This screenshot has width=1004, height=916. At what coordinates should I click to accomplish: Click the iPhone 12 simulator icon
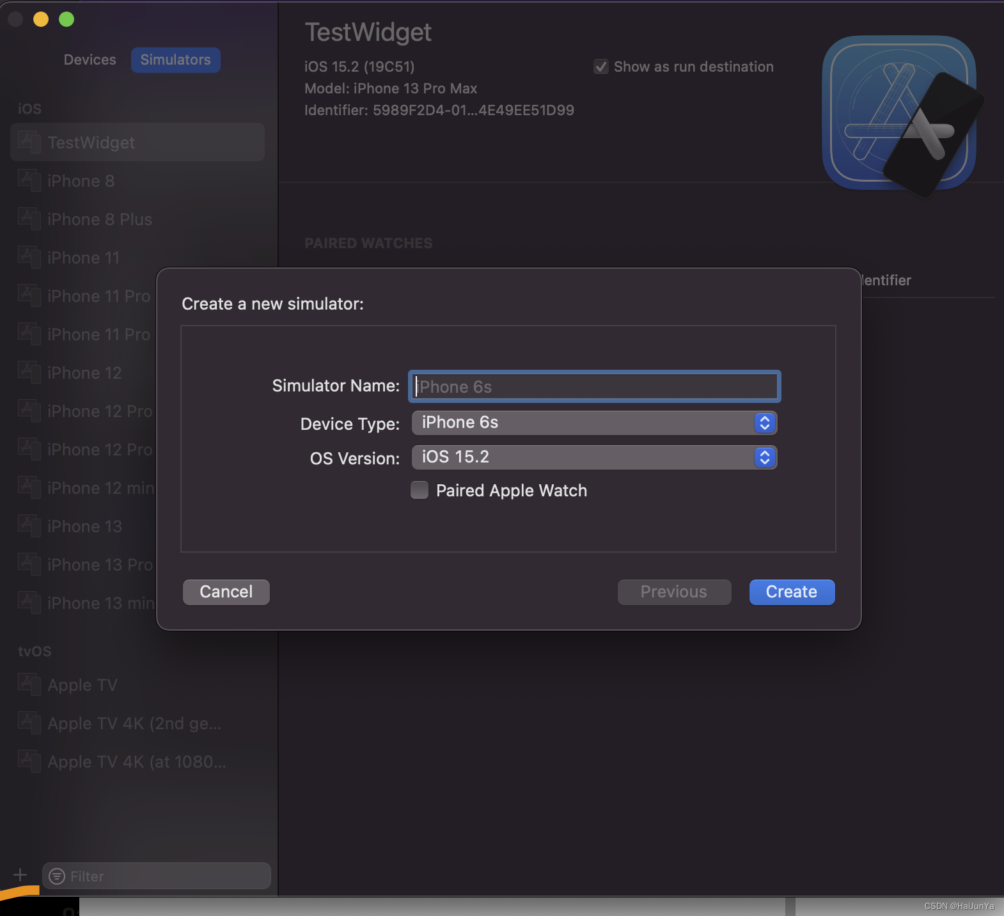29,372
